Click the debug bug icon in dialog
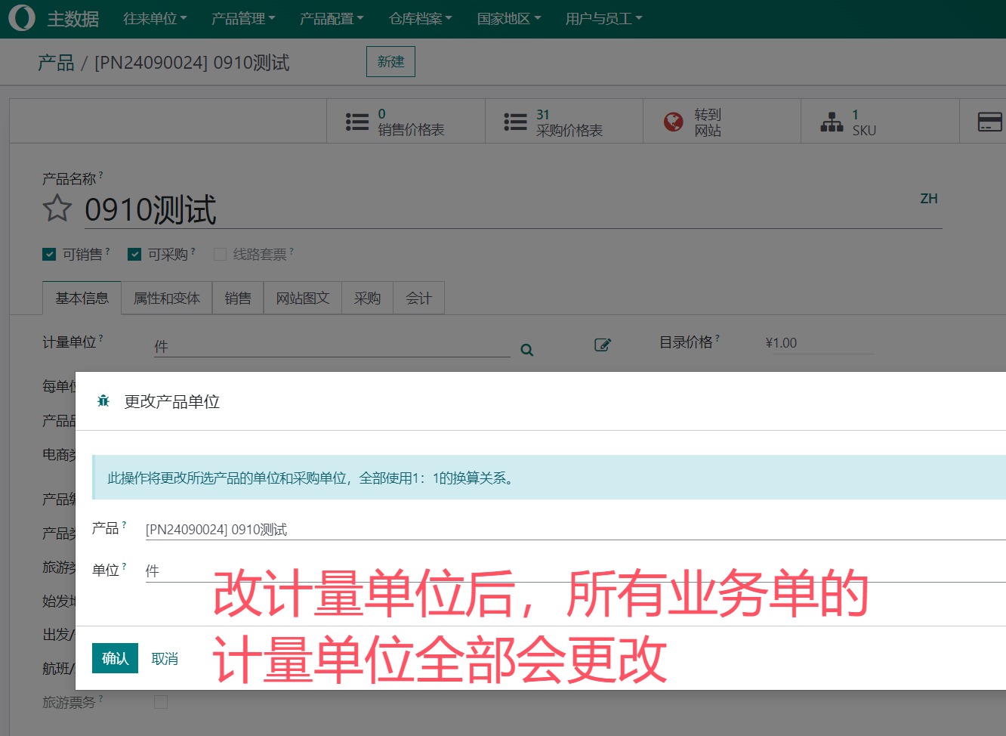 [103, 401]
